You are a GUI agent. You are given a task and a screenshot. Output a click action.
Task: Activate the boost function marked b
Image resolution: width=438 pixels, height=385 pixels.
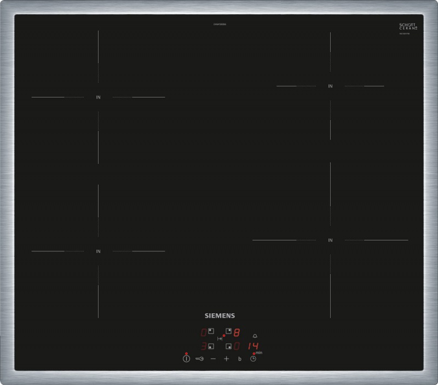click(x=240, y=359)
